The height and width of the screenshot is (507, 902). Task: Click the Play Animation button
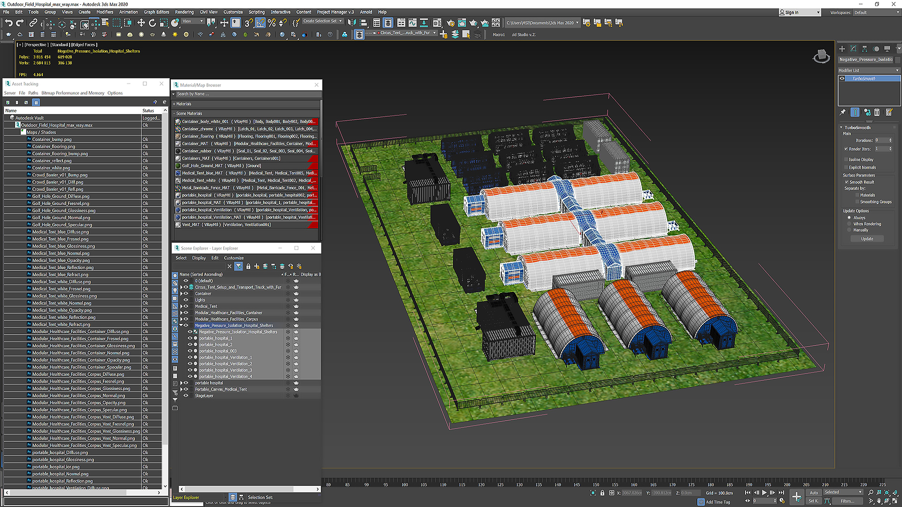pos(764,492)
